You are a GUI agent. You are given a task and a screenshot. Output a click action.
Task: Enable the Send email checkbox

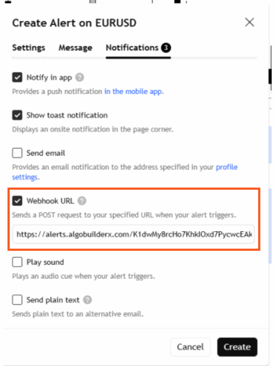pos(17,153)
